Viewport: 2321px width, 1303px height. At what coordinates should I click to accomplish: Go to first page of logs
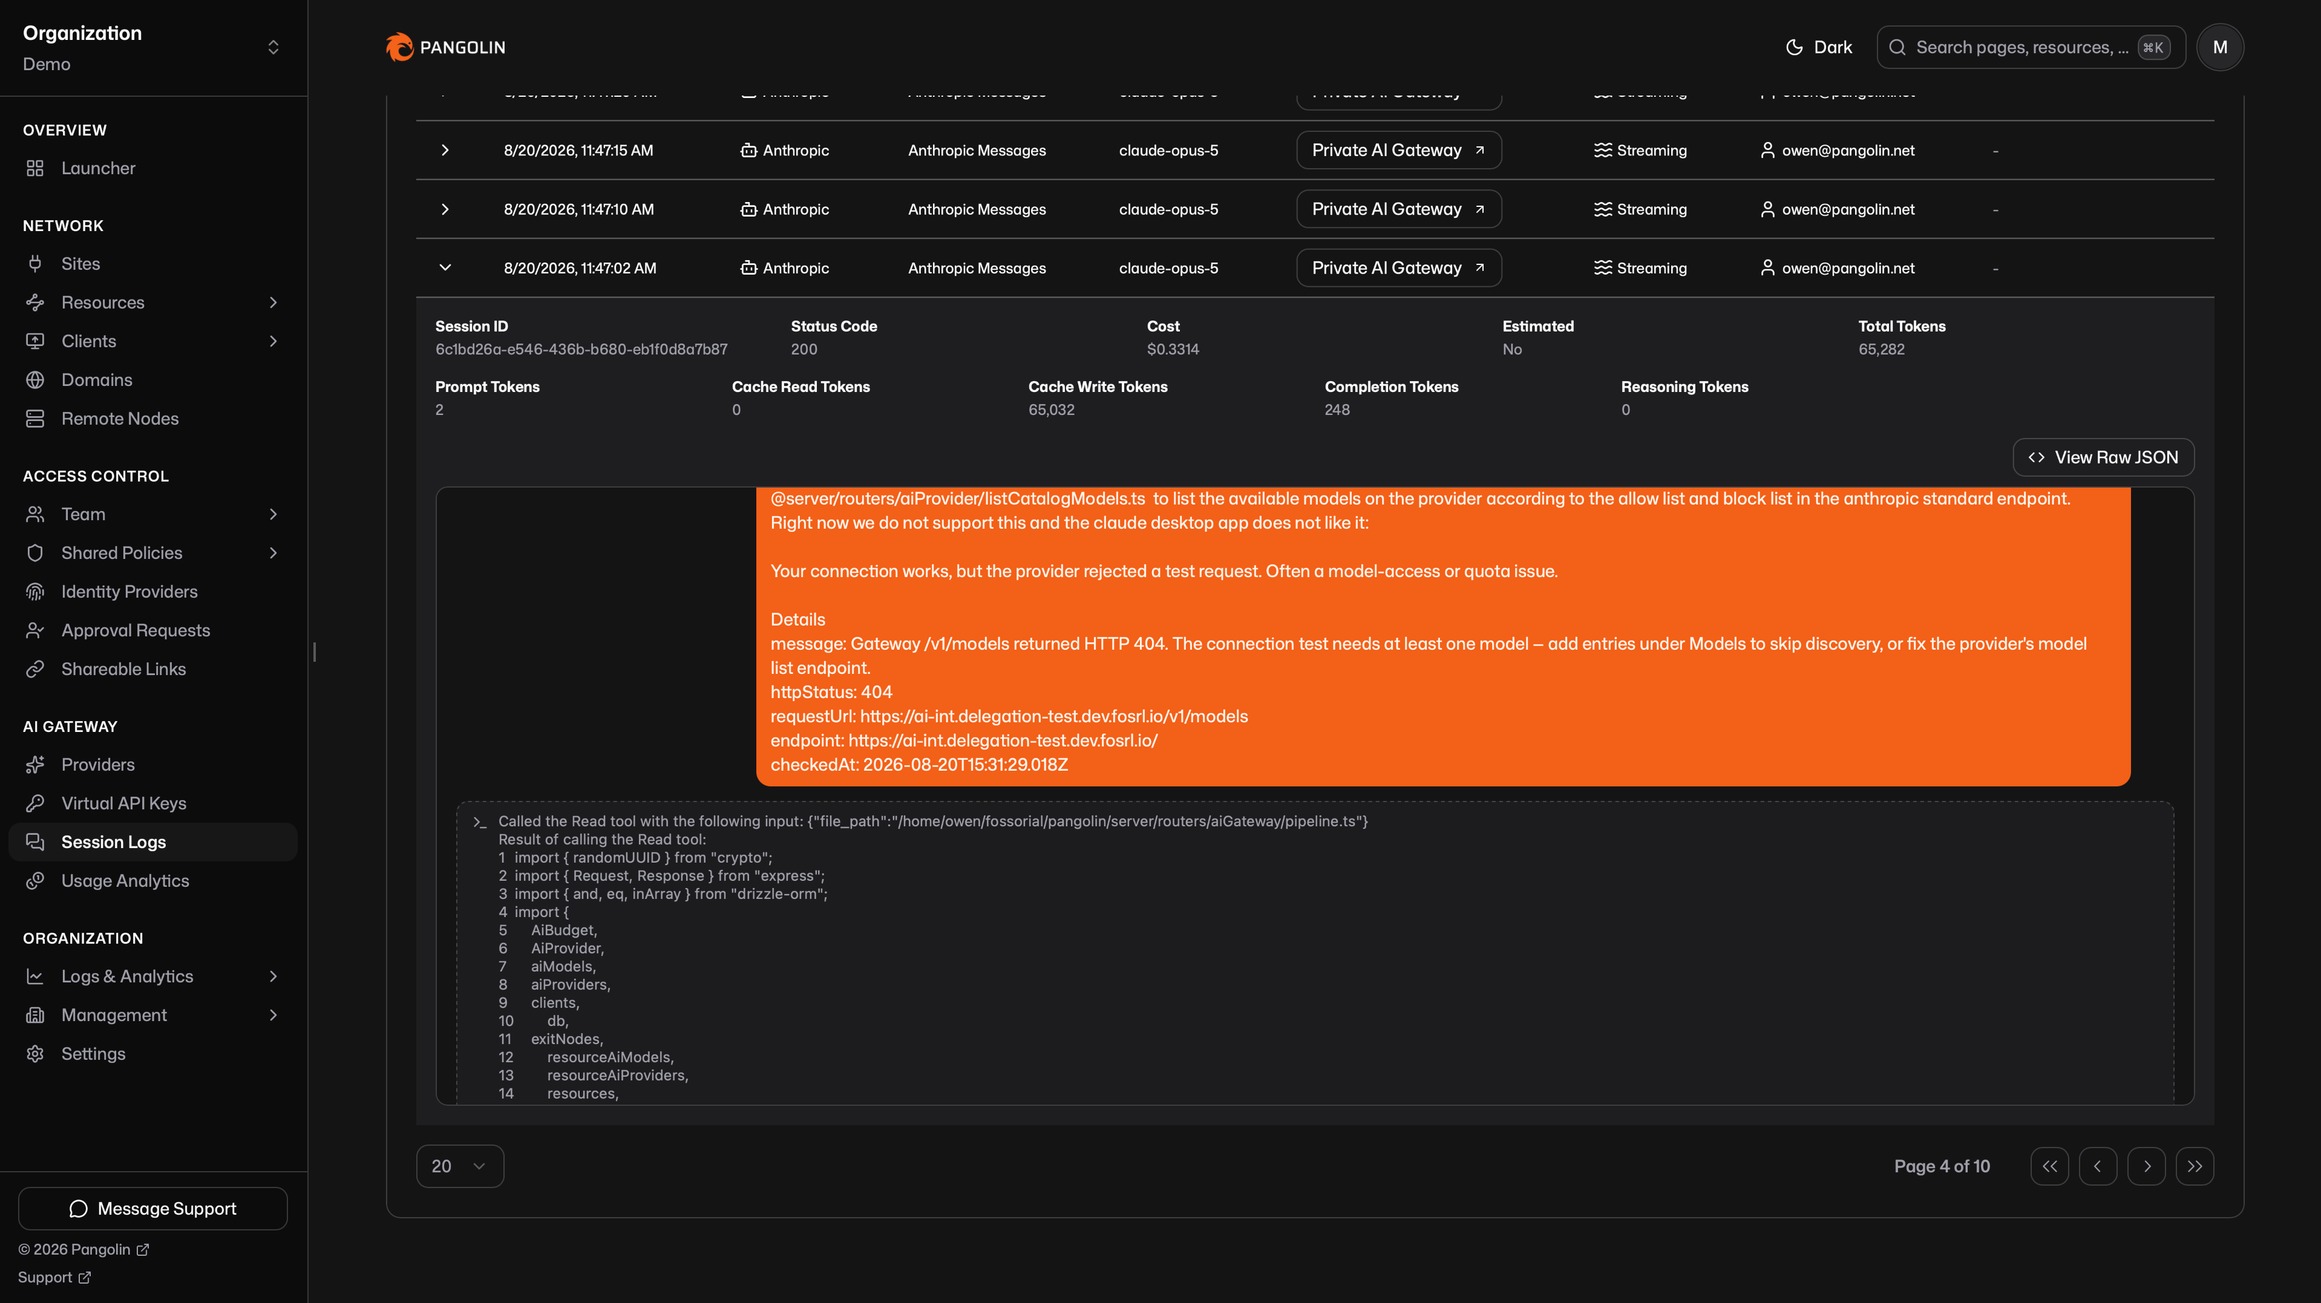point(2050,1166)
